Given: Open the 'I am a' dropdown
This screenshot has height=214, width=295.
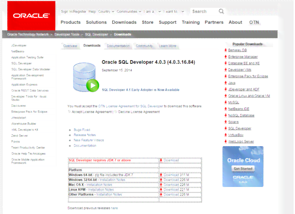Looking at the screenshot, I should (152, 11).
